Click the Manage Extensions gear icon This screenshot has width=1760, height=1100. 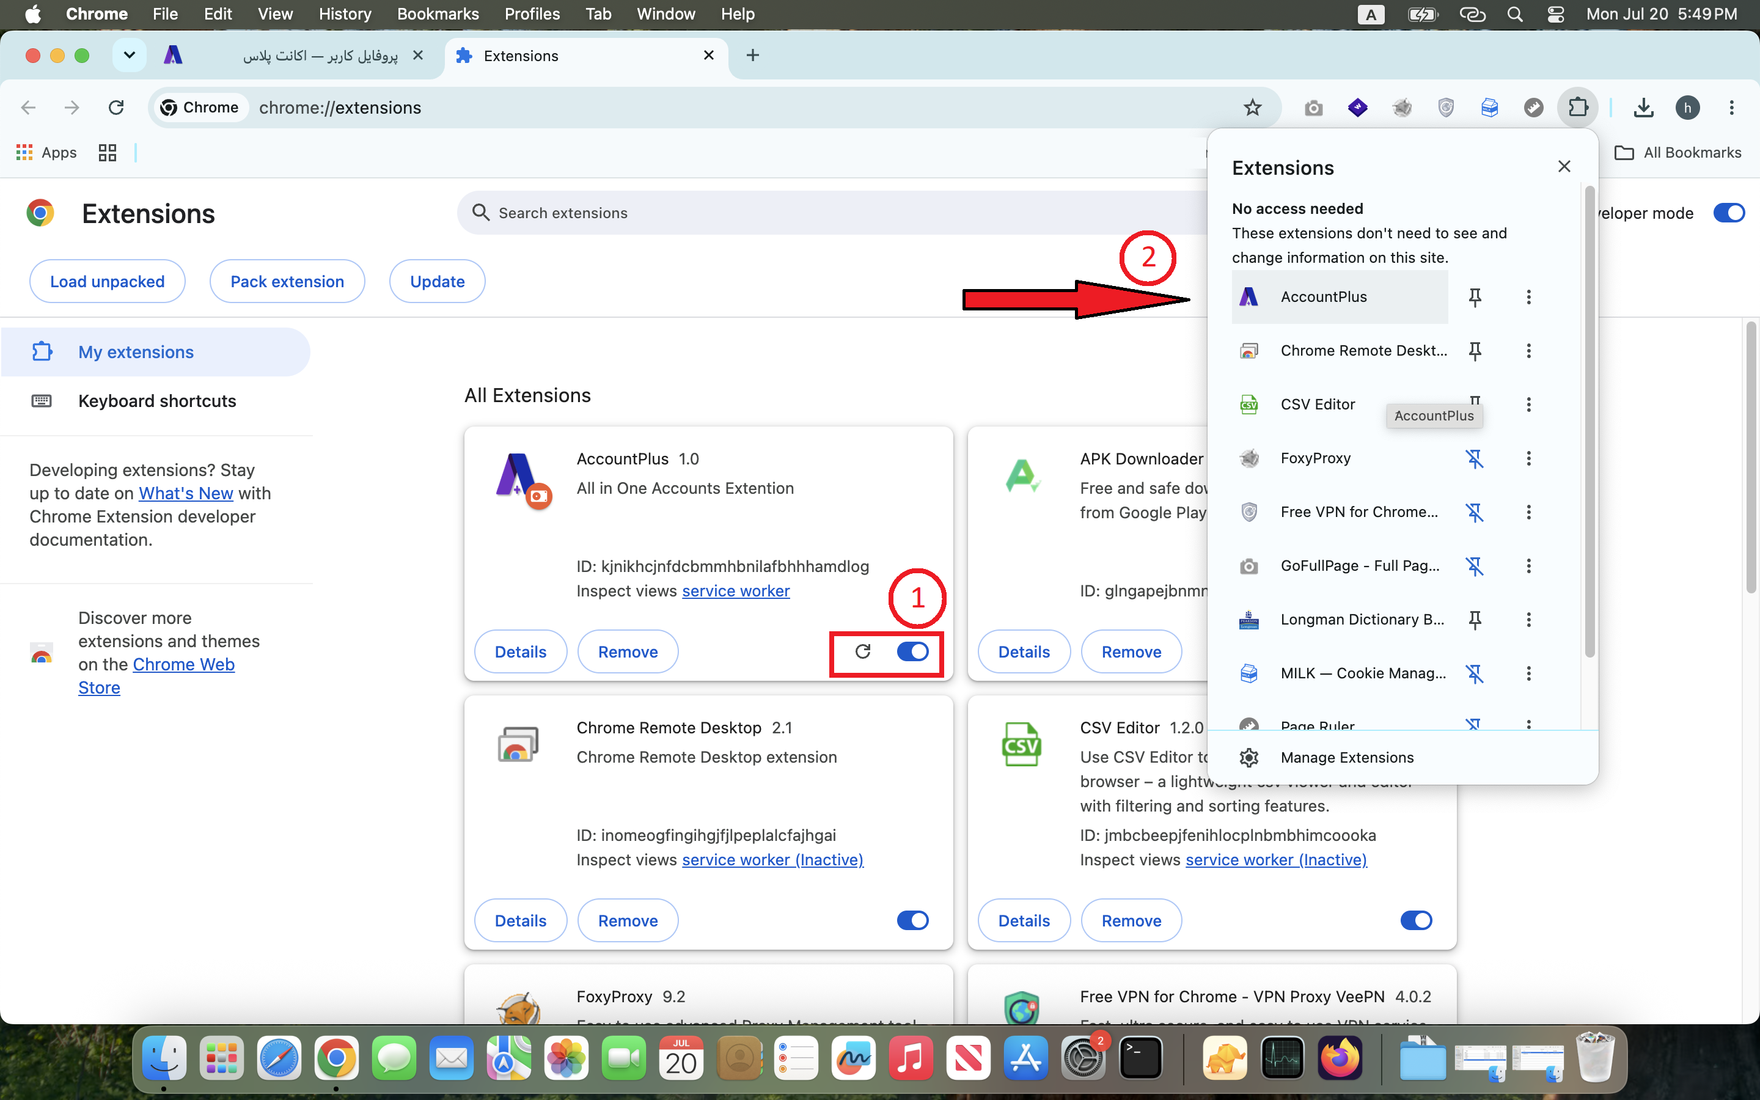[1248, 757]
